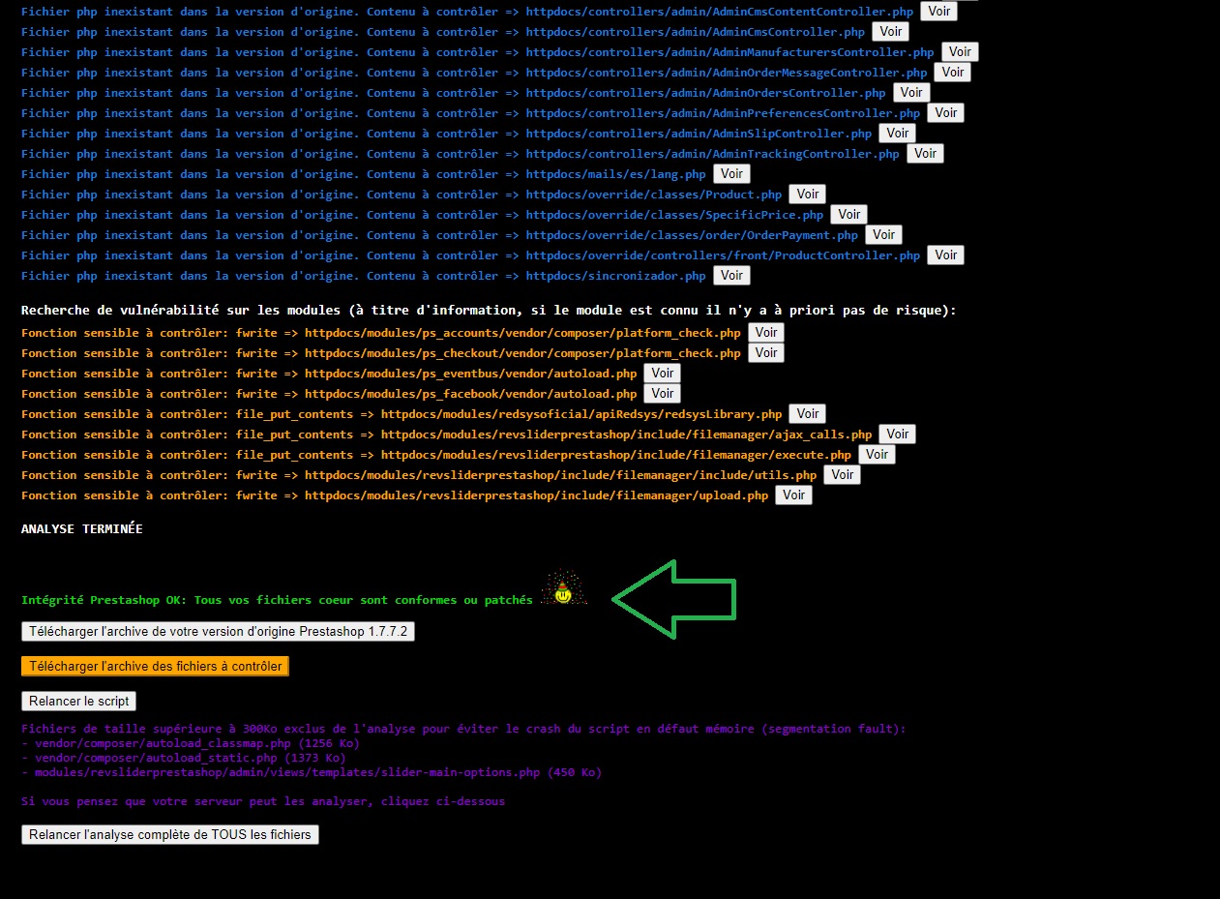Open Voir beside AdminSlipController.php
Viewport: 1220px width, 899px height.
898,134
